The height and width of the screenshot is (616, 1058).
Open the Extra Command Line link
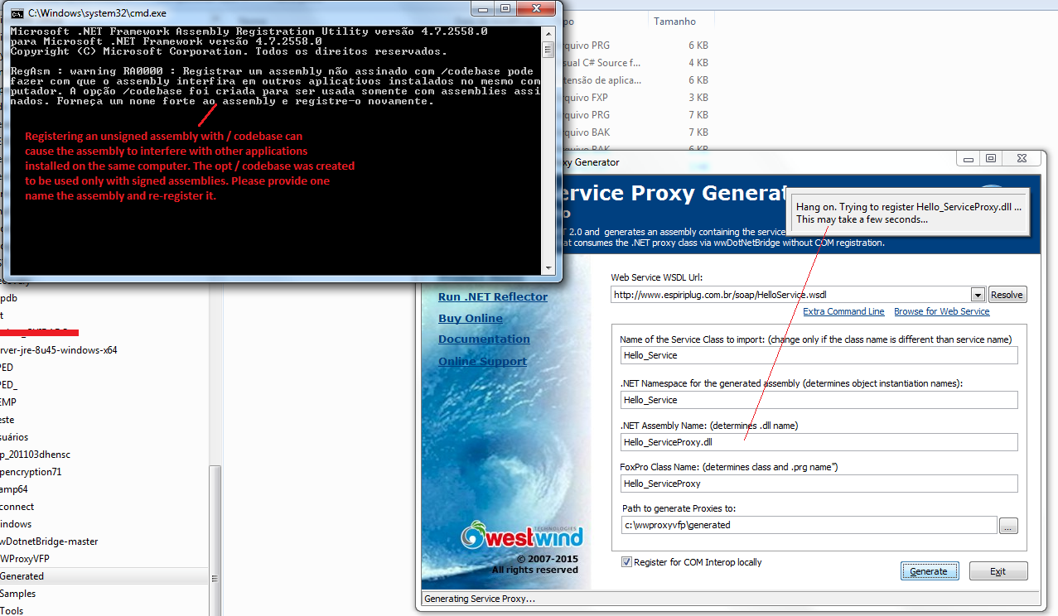(x=843, y=311)
